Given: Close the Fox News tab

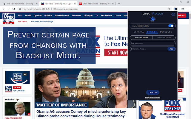Looking at the screenshot, I should click(x=75, y=4).
